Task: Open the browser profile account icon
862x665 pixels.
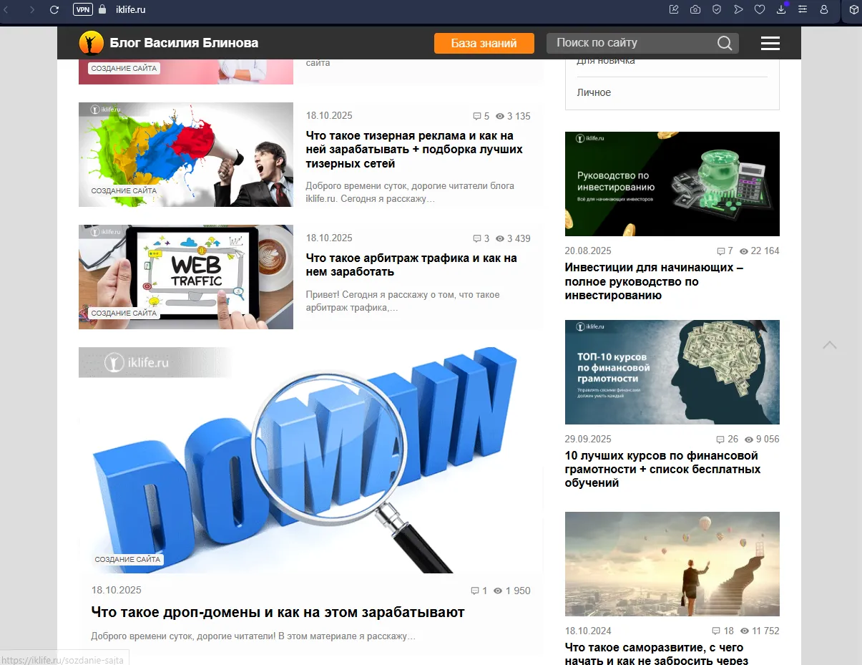Action: coord(824,9)
